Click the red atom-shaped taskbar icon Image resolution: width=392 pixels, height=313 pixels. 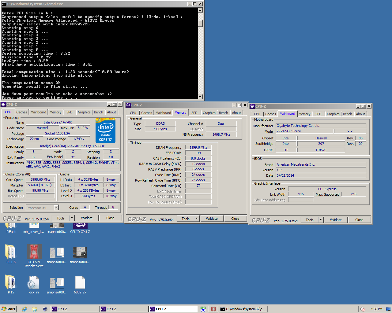[x=213, y=309]
